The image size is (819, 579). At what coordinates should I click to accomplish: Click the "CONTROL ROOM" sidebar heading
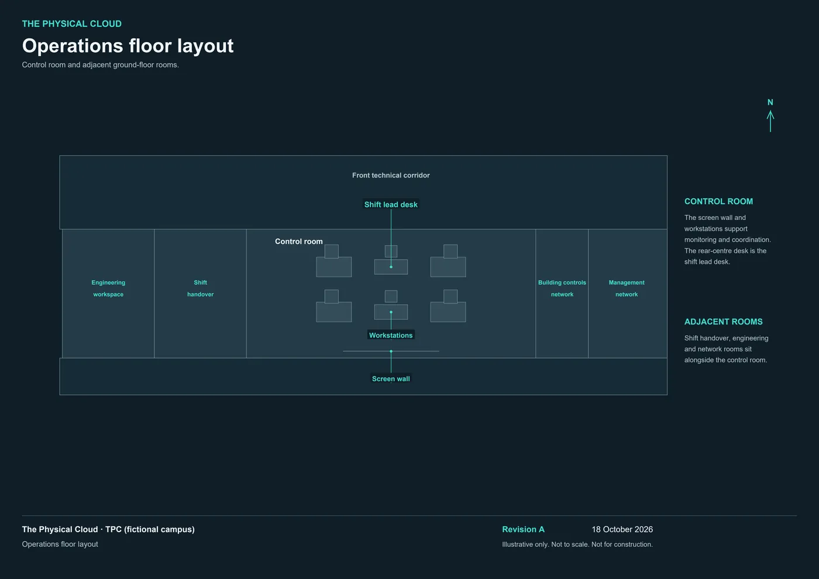718,201
